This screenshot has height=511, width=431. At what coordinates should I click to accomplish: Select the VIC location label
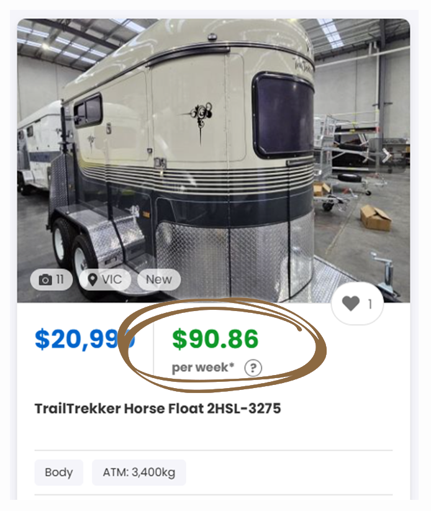[x=112, y=279]
